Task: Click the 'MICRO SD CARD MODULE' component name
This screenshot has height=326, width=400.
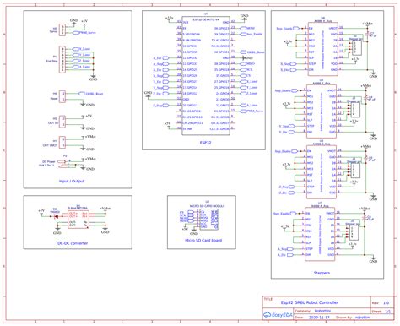Action: [208, 206]
